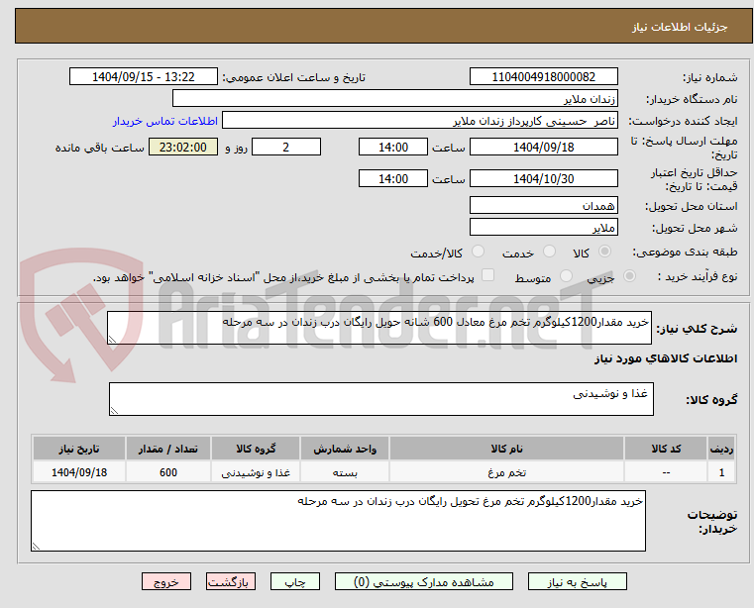Select the کالا/خدمت radio button
The image size is (754, 608).
coord(478,252)
